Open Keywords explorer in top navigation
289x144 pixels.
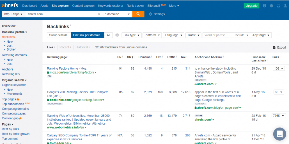point(111,6)
